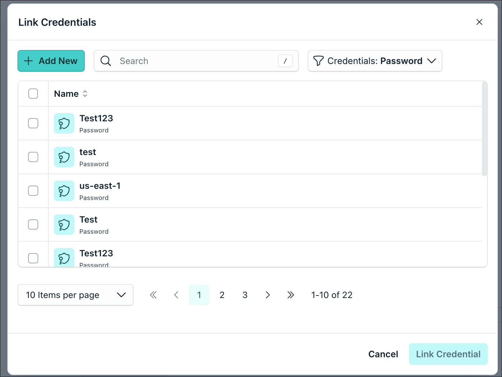This screenshot has height=377, width=502.
Task: Go to previous page arrow
Action: pos(176,295)
